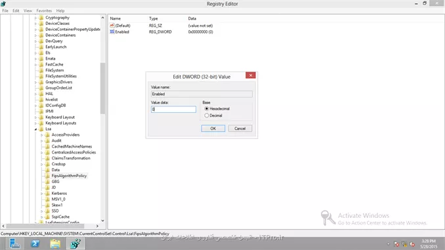This screenshot has height=250, width=445.
Task: Click the tree pane scroll down arrow
Action: point(103,220)
